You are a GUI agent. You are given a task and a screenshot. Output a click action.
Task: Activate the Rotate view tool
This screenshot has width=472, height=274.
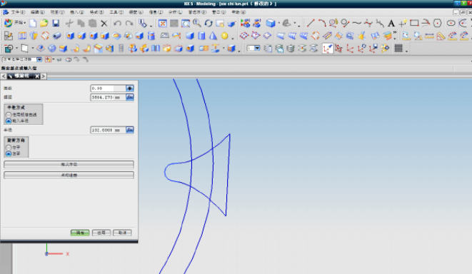[209, 23]
